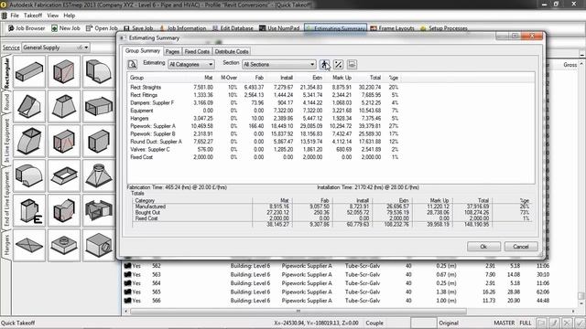Open the Job Browser from toolbar
Image resolution: width=586 pixels, height=329 pixels.
[27, 28]
